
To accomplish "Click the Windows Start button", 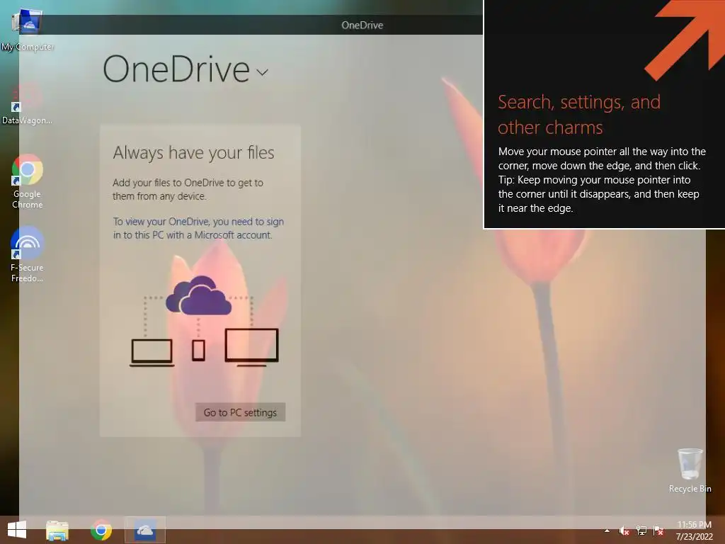I will pos(17,530).
